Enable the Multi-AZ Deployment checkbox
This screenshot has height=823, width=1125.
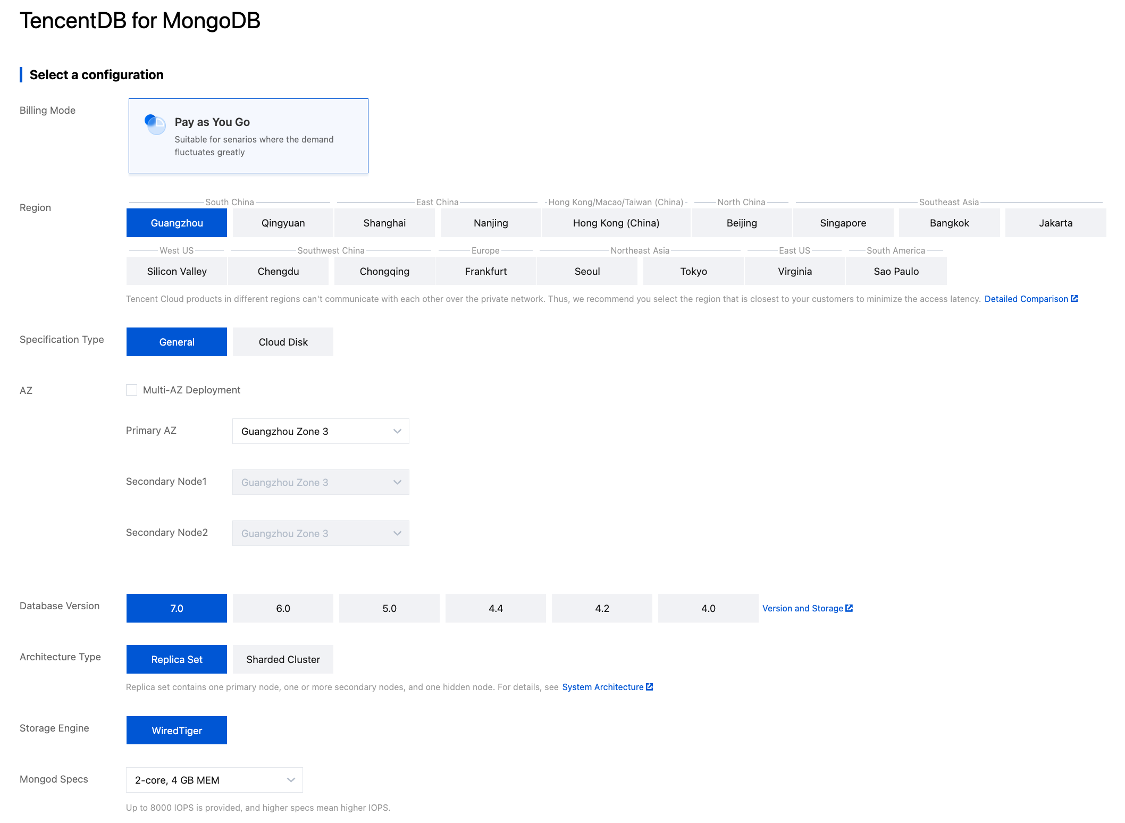(131, 390)
